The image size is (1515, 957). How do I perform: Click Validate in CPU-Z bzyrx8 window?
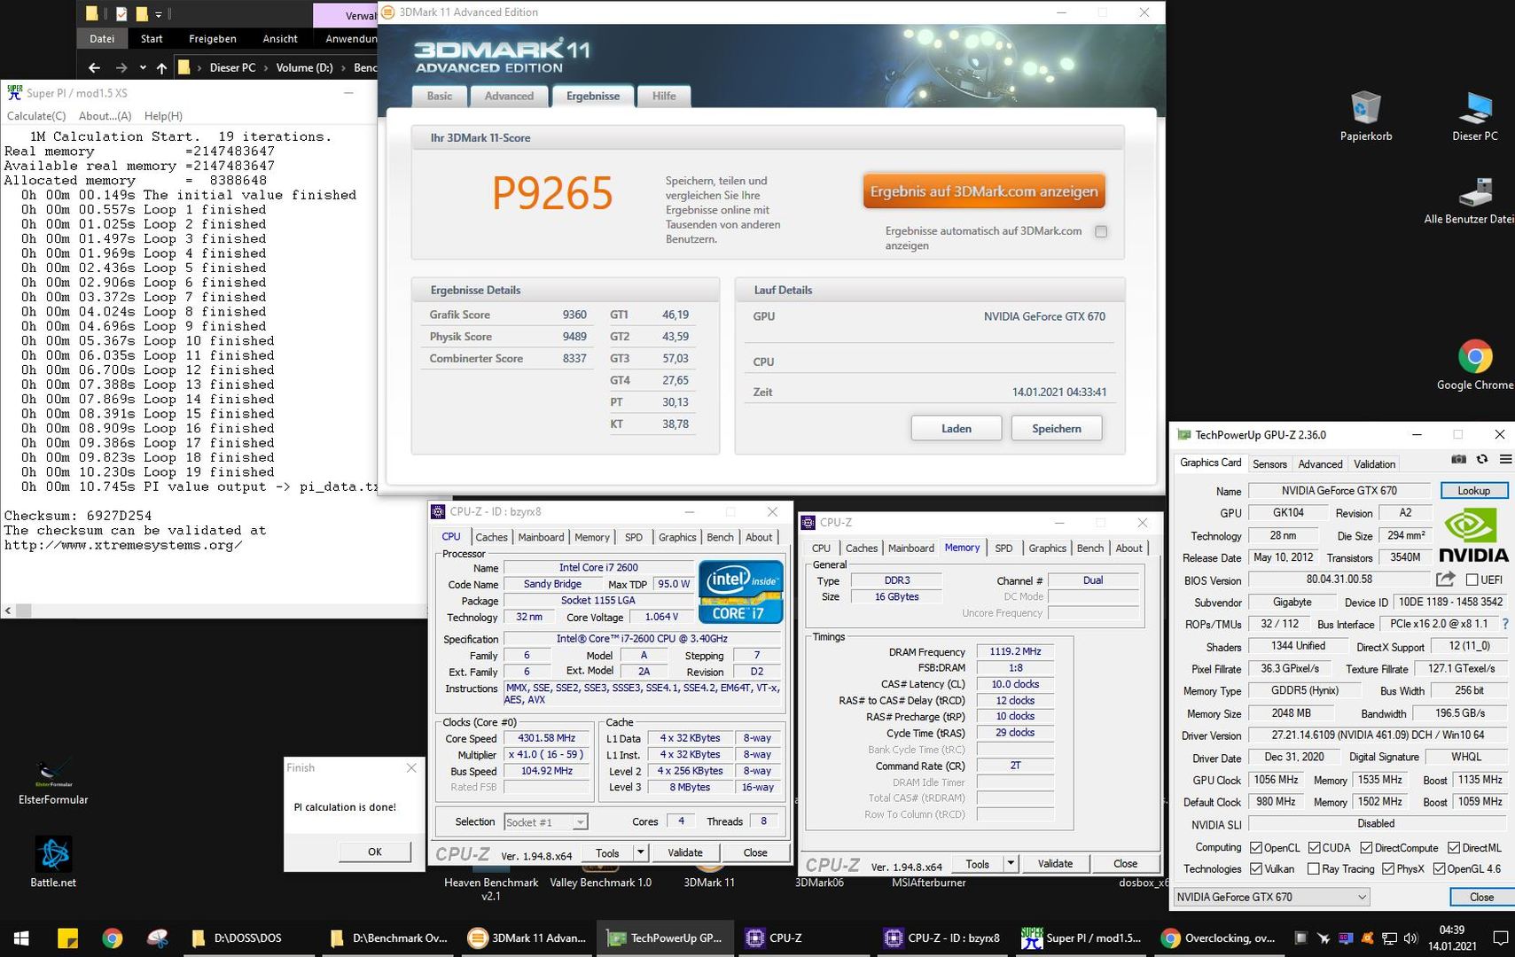coord(685,852)
